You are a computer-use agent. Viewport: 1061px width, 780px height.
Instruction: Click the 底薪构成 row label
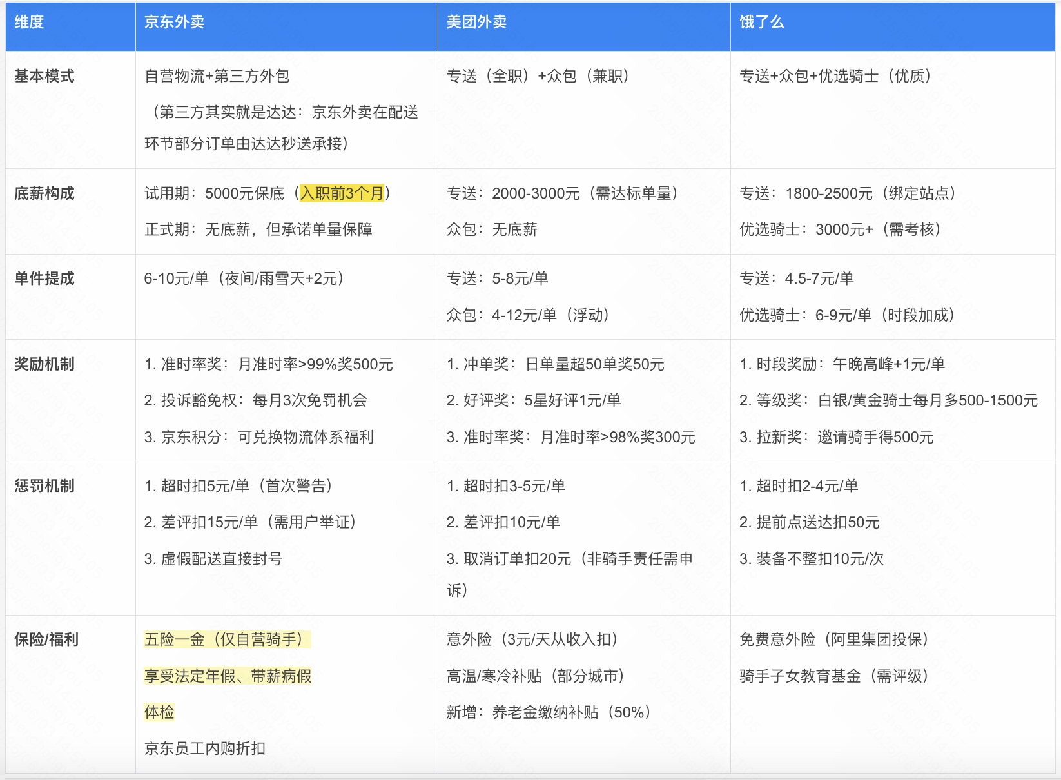(x=44, y=193)
